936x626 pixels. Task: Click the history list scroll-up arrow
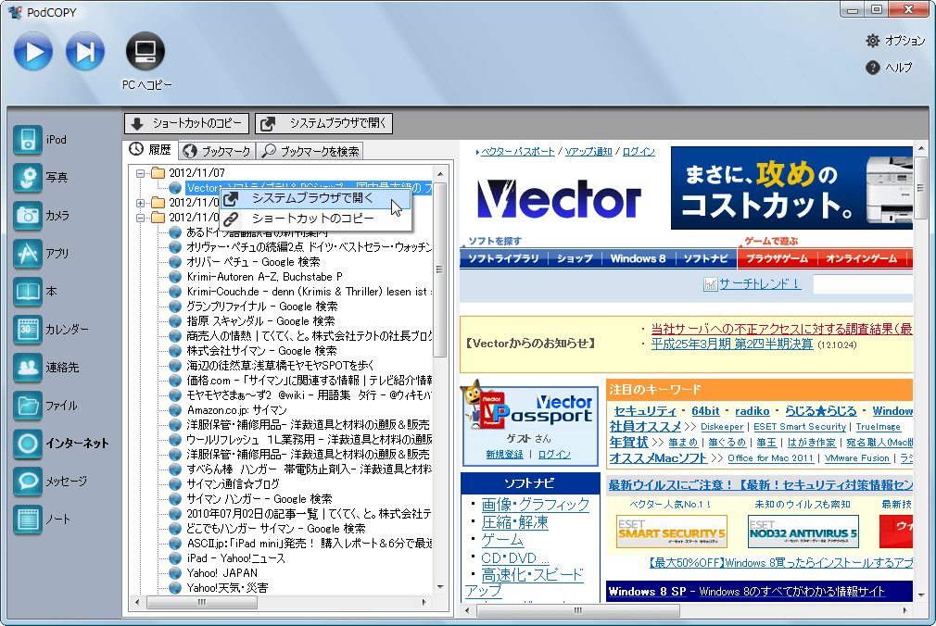tap(440, 174)
